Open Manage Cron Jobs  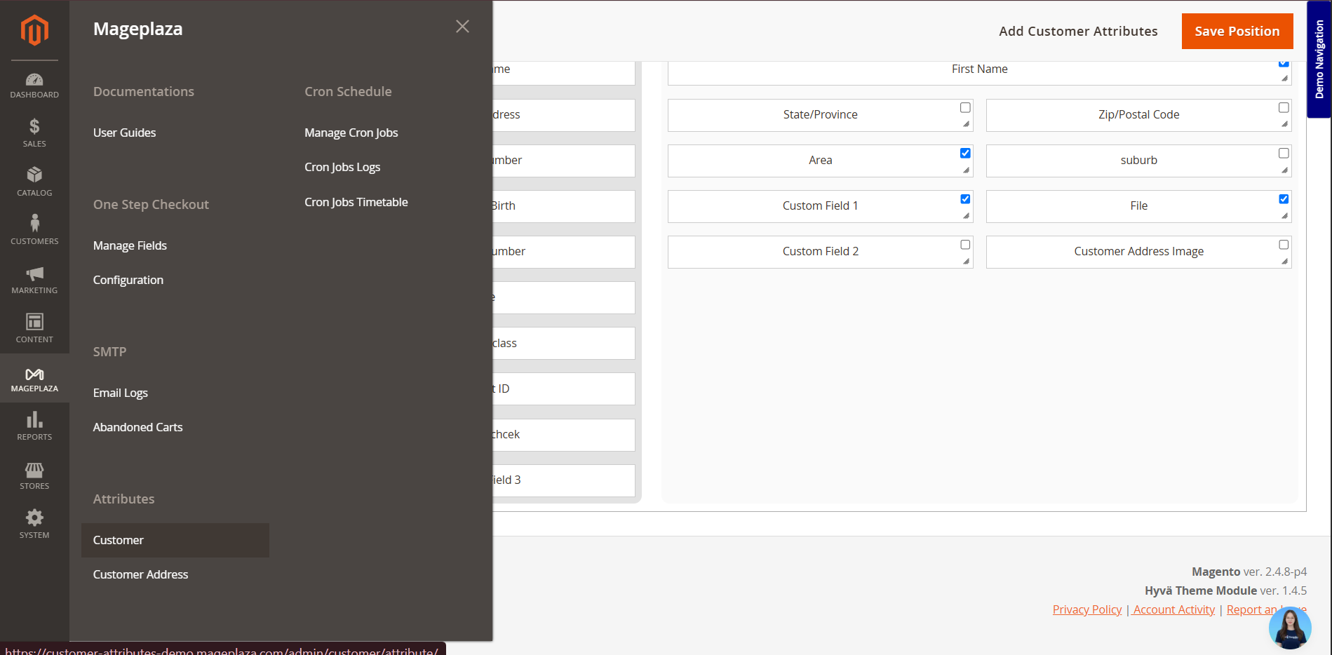[x=351, y=133]
